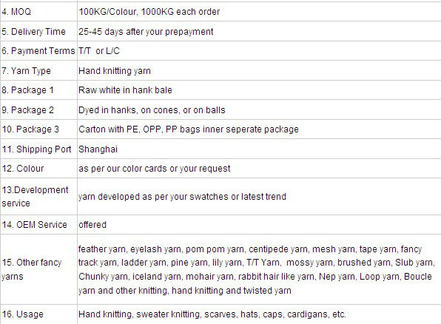The image size is (441, 324).
Task: Click the '15. Other fancy yarns' label
Action: 32,269
